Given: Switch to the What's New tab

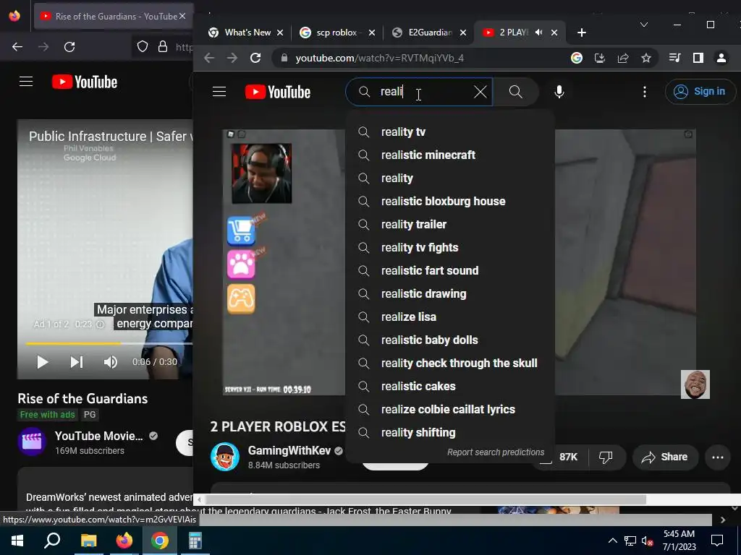Looking at the screenshot, I should 246,33.
